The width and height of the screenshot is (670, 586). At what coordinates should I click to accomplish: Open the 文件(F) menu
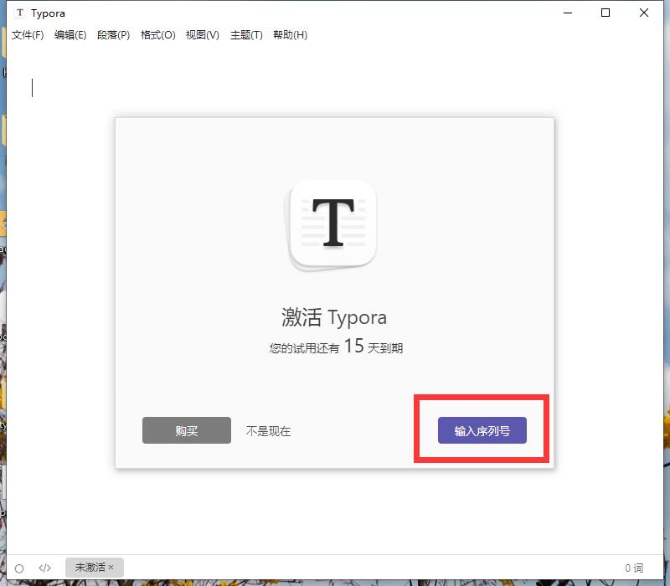(x=28, y=35)
